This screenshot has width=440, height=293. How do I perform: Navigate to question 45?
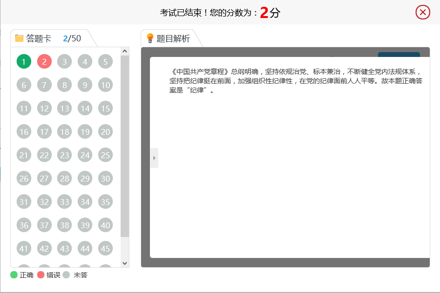[105, 248]
